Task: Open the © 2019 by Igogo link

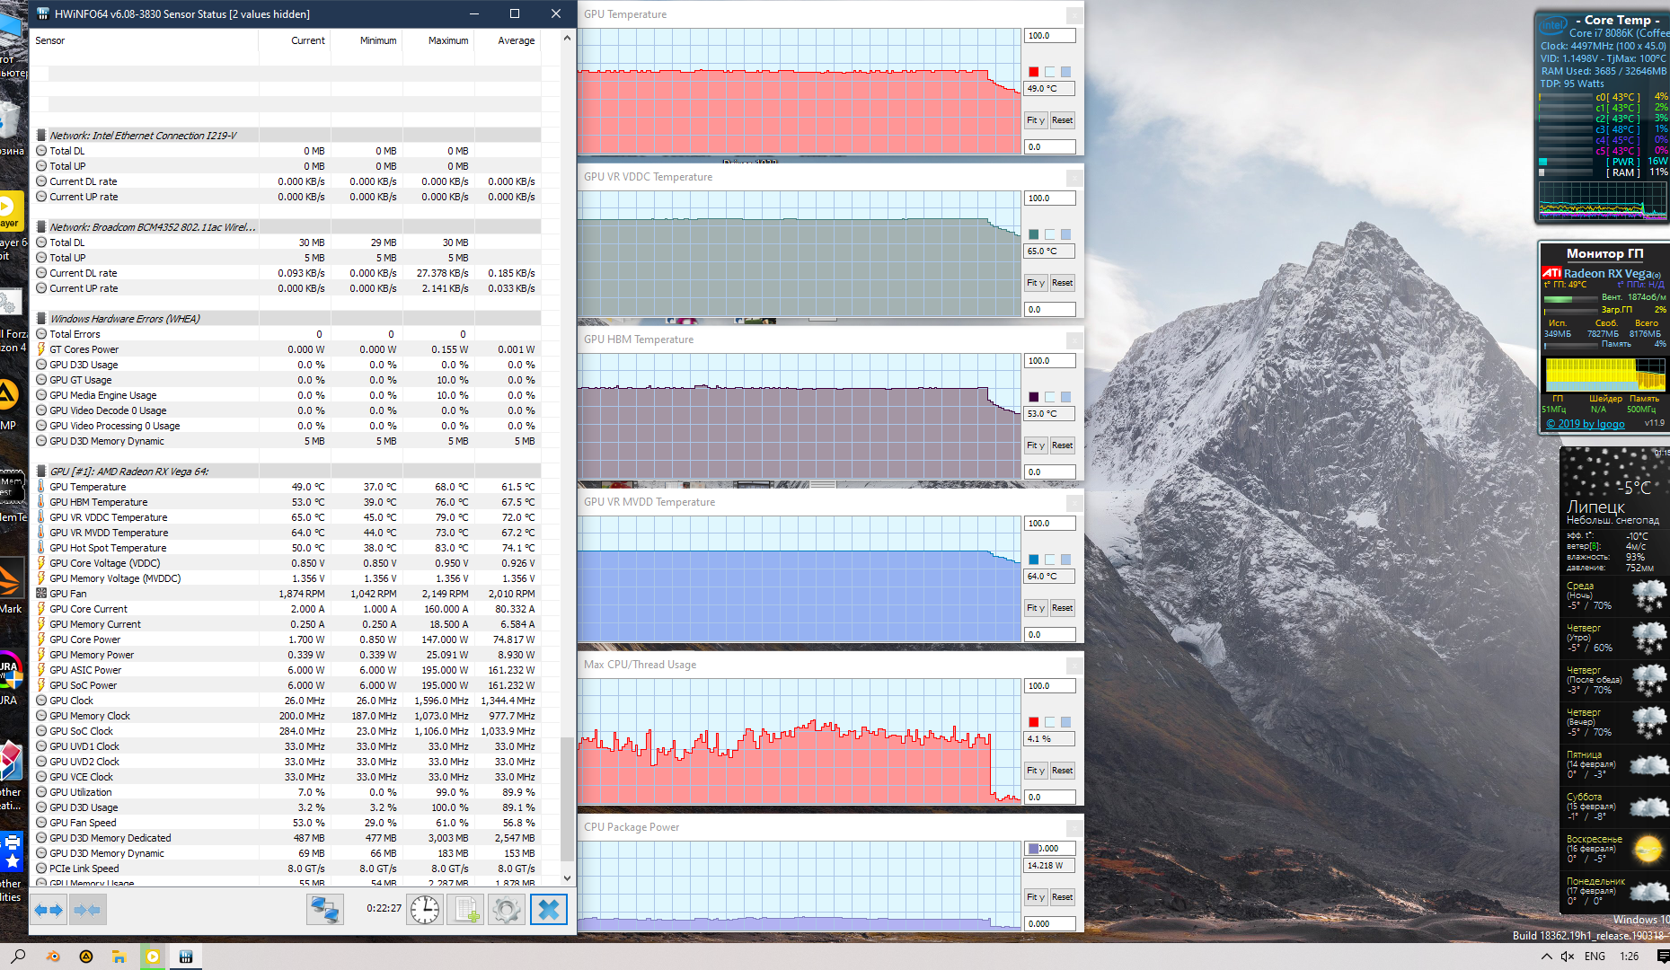Action: click(1586, 424)
